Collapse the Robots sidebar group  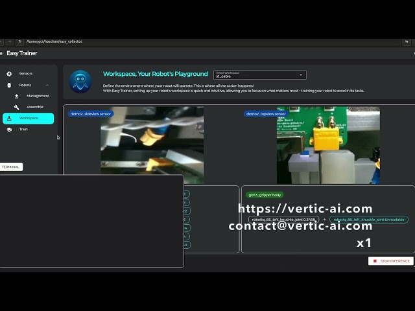(47, 85)
